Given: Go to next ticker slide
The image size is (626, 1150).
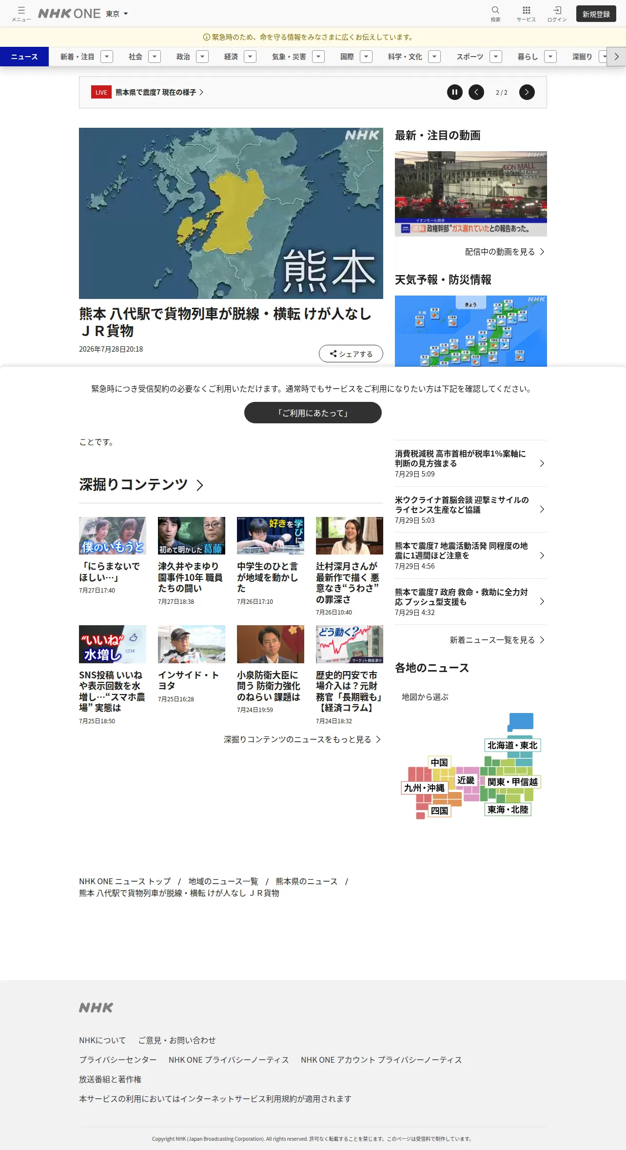Looking at the screenshot, I should click(x=527, y=92).
